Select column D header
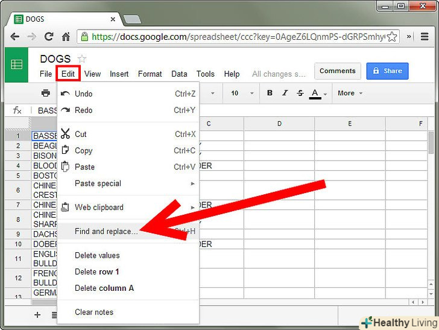The height and width of the screenshot is (330, 439). 279,124
